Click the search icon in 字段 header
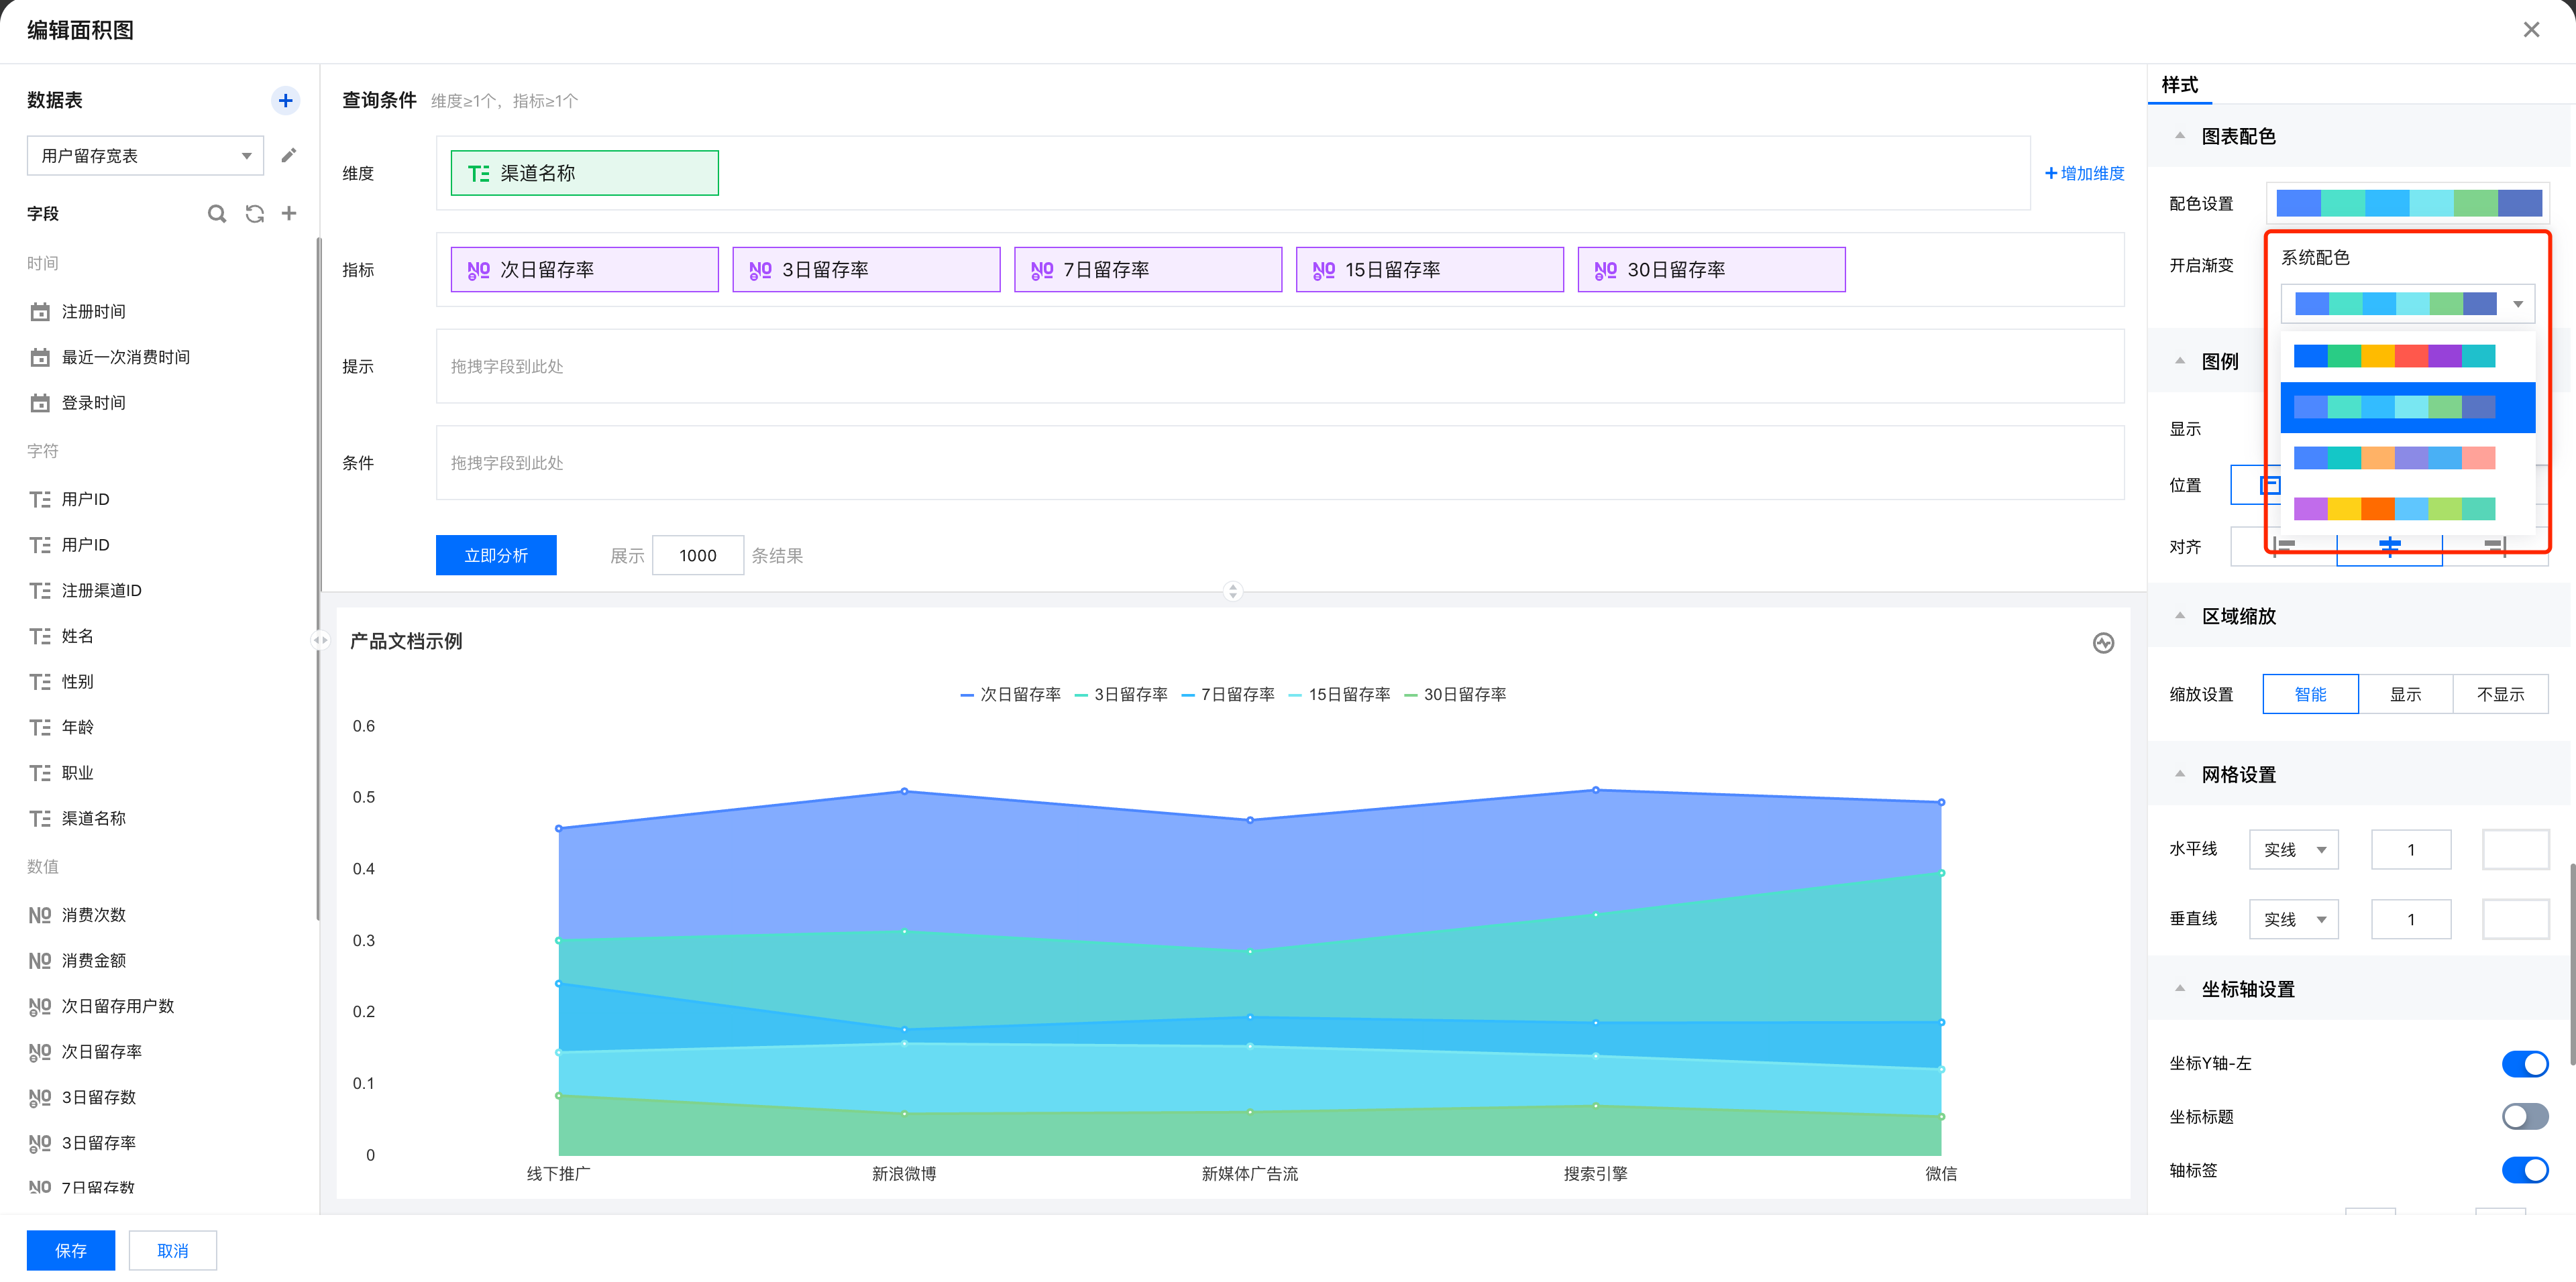 pos(216,214)
